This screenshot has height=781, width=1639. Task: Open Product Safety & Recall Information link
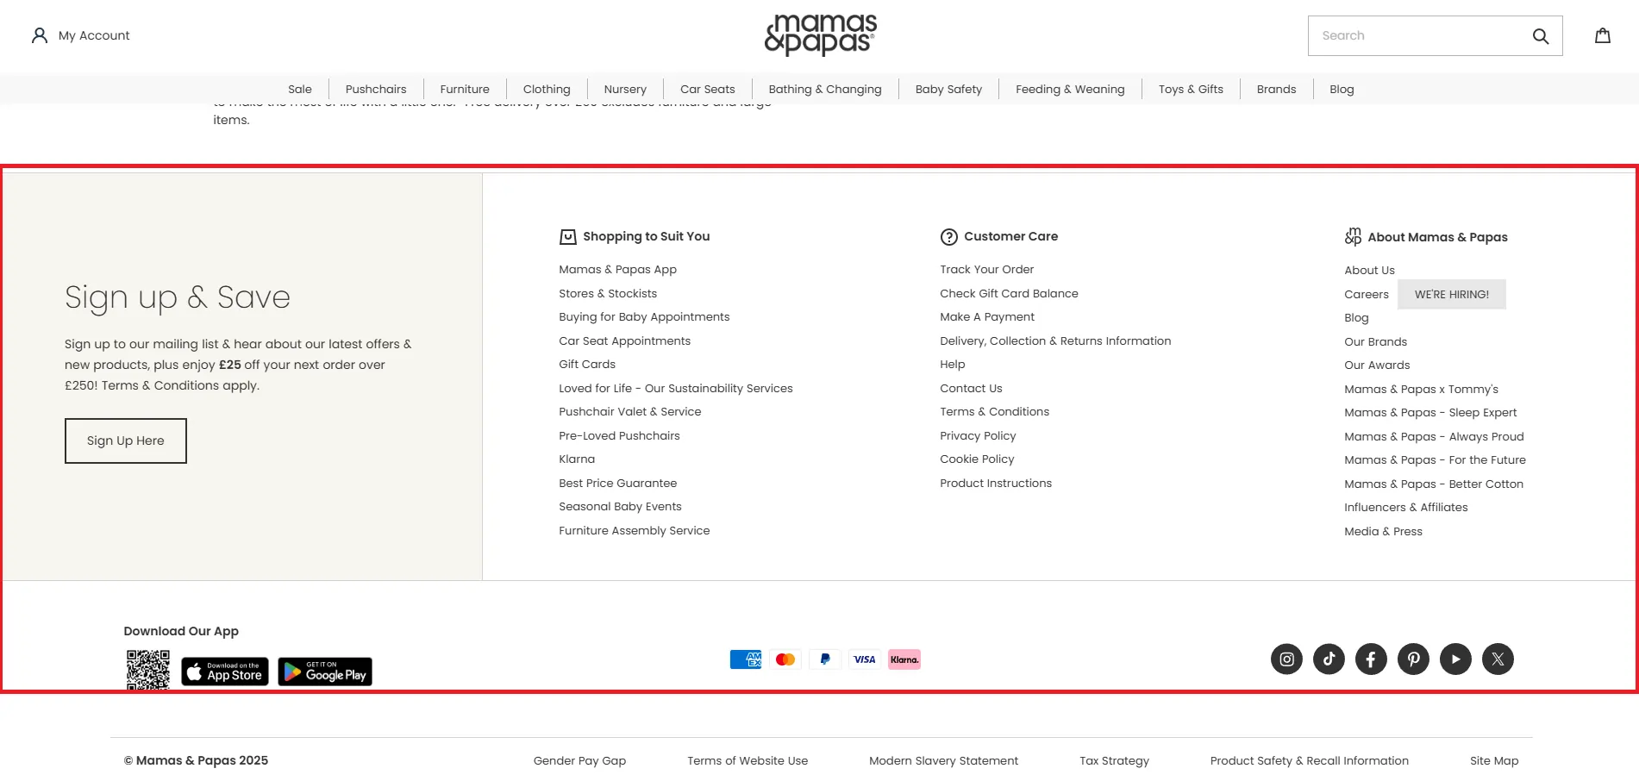(x=1309, y=761)
